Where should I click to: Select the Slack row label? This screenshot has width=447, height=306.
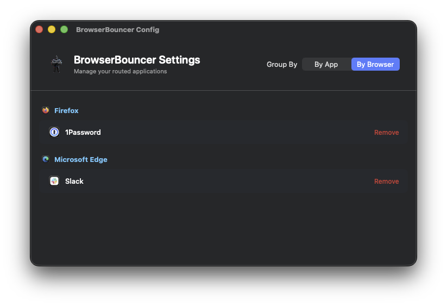74,181
